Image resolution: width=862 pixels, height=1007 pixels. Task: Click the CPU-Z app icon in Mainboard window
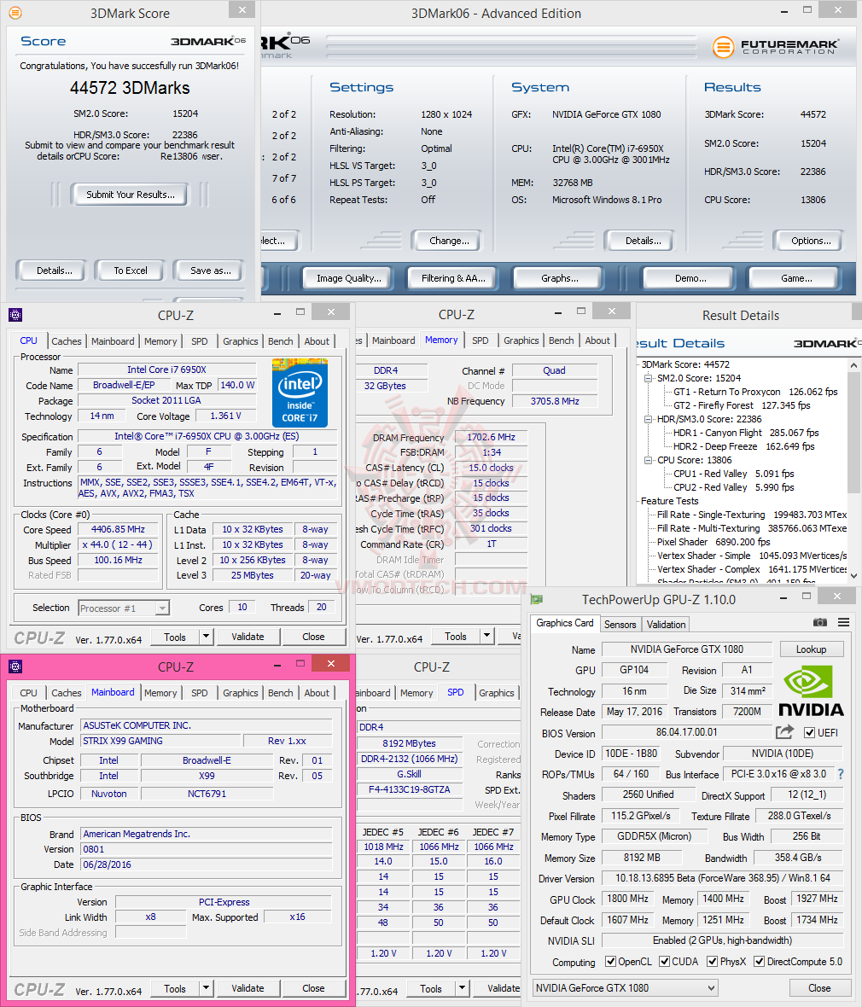pos(15,666)
